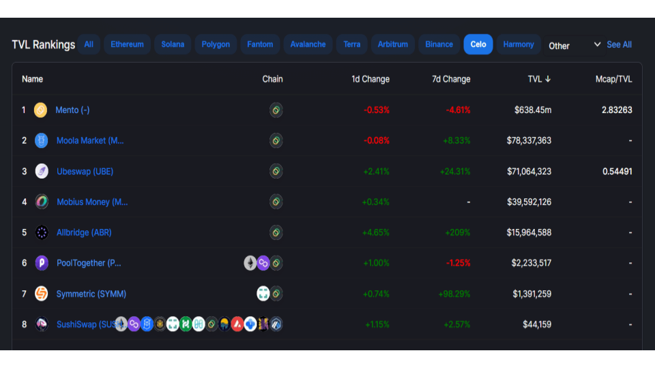Select the Binance chain filter tab
655x368 pixels.
(439, 44)
